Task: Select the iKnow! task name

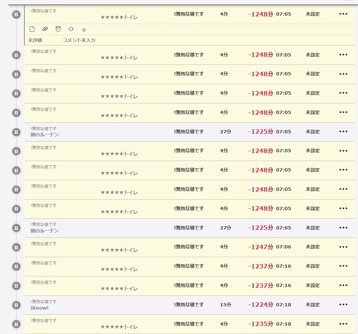Action: pos(40,308)
